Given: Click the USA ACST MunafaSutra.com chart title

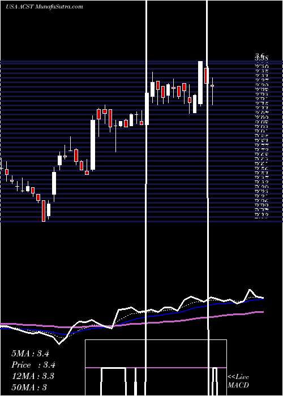Looking at the screenshot, I should pyautogui.click(x=44, y=7).
